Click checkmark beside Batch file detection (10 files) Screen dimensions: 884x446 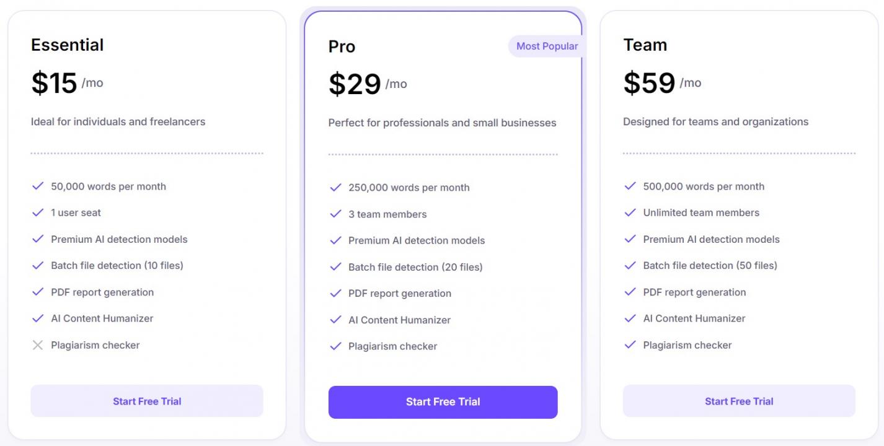38,265
